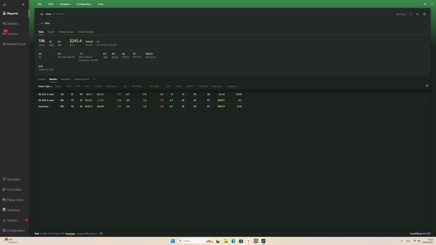Screen dimensions: 436x245
Task: Refresh the report with circular arrow icon
Action: coord(410,14)
